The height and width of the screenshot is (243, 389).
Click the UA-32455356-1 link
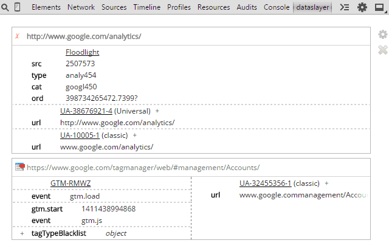265,183
